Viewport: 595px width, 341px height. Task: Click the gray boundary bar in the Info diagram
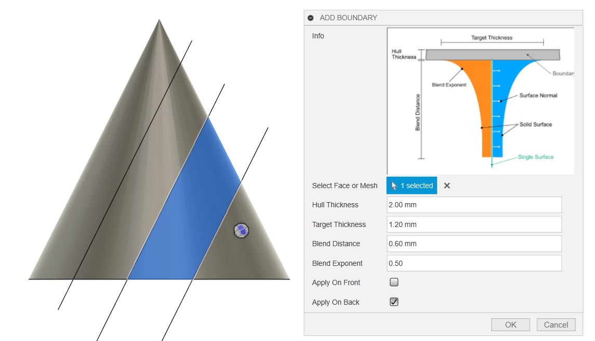click(492, 55)
